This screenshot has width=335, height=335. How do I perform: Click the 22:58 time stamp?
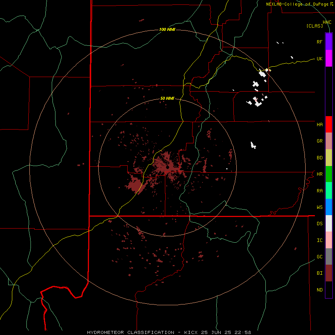coord(243,332)
